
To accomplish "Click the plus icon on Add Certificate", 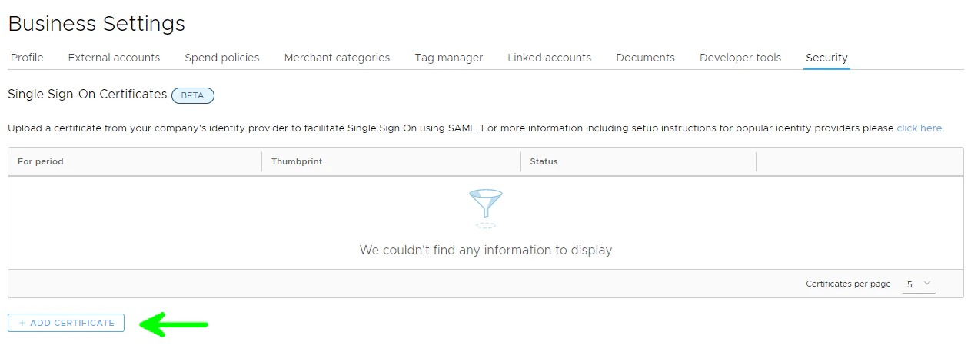I will tap(22, 324).
